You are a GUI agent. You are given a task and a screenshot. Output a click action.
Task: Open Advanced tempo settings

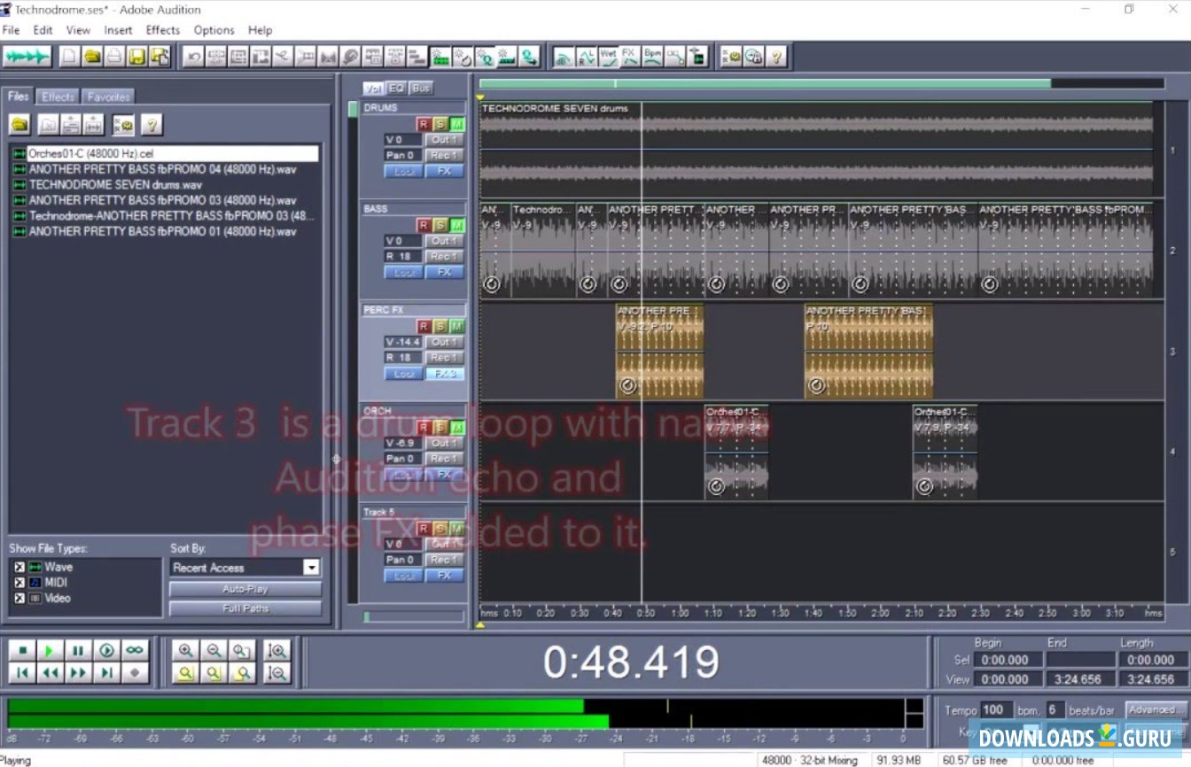(x=1152, y=709)
